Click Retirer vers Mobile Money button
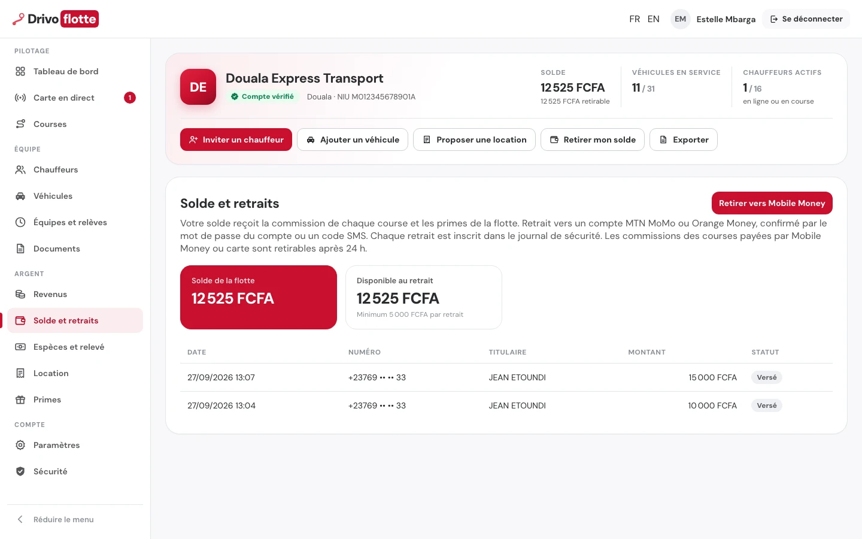862x539 pixels. (772, 203)
